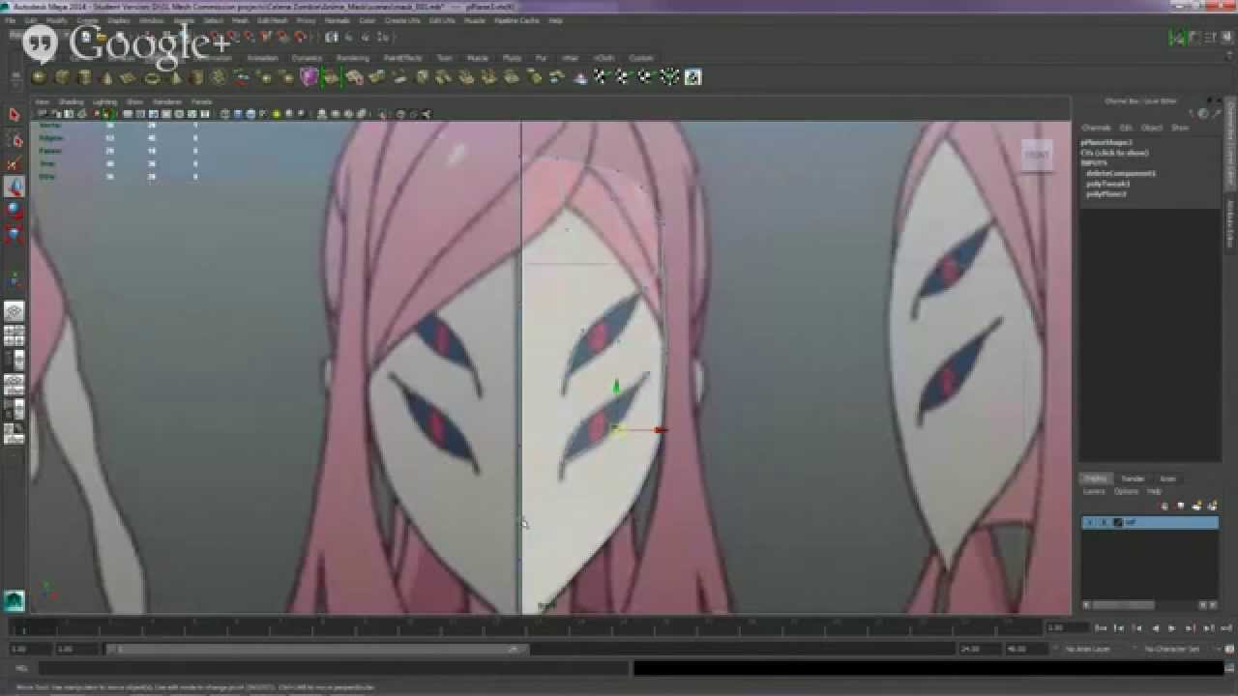Activate the Scale tool in toolbox
Screen dimensions: 1238x696
point(14,234)
